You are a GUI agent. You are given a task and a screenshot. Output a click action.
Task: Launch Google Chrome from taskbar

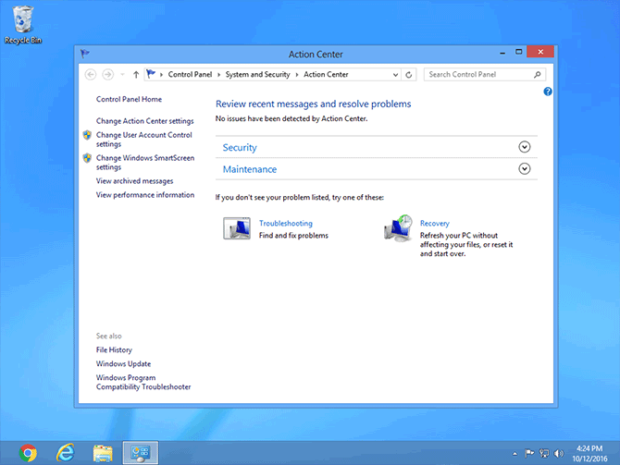point(28,453)
